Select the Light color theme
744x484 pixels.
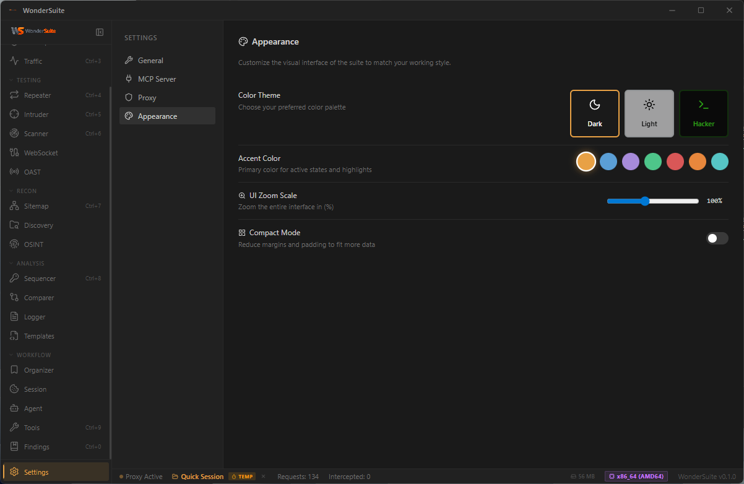pos(649,113)
